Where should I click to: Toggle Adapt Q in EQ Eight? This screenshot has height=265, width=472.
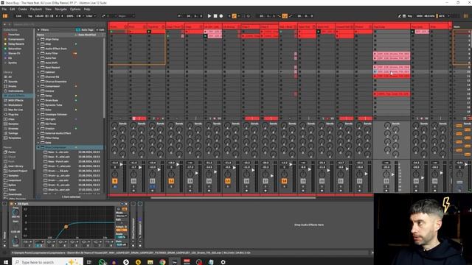click(x=121, y=230)
